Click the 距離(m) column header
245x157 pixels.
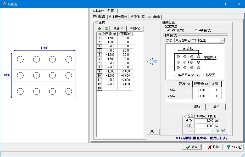point(185,84)
